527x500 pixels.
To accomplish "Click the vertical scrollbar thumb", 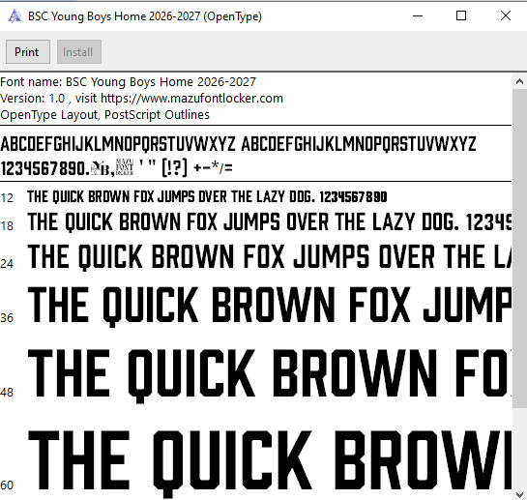I will click(x=519, y=249).
